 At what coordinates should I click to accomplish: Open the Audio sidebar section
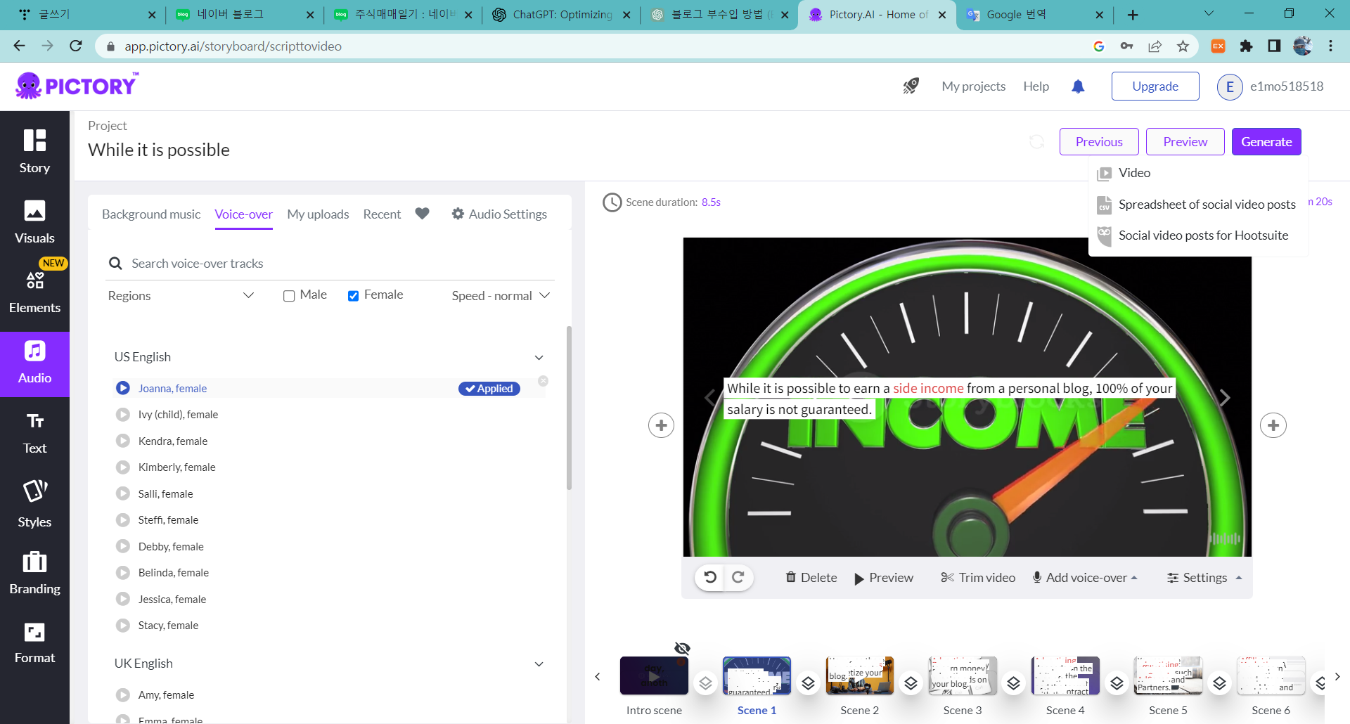(x=34, y=363)
